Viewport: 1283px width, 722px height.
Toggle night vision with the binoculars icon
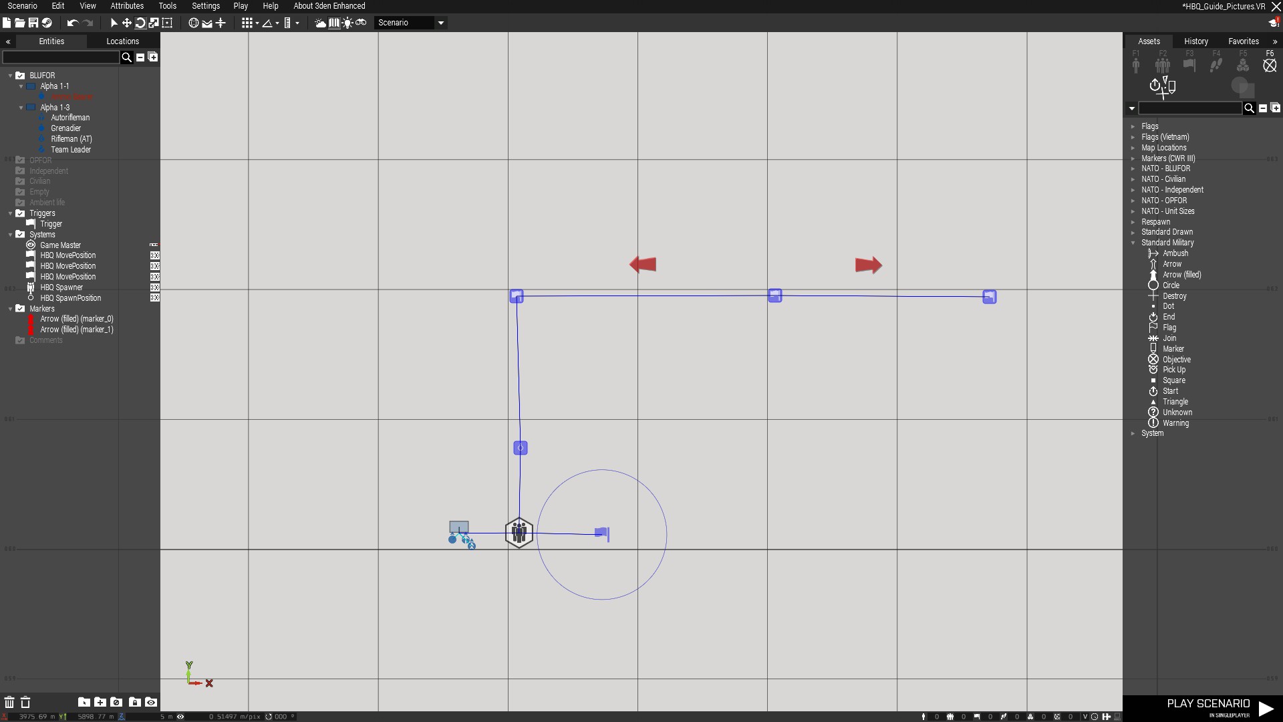(x=361, y=23)
